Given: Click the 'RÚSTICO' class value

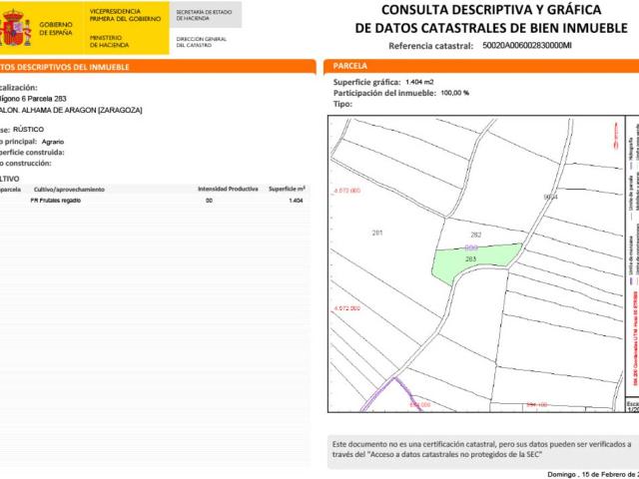Looking at the screenshot, I should [x=28, y=129].
